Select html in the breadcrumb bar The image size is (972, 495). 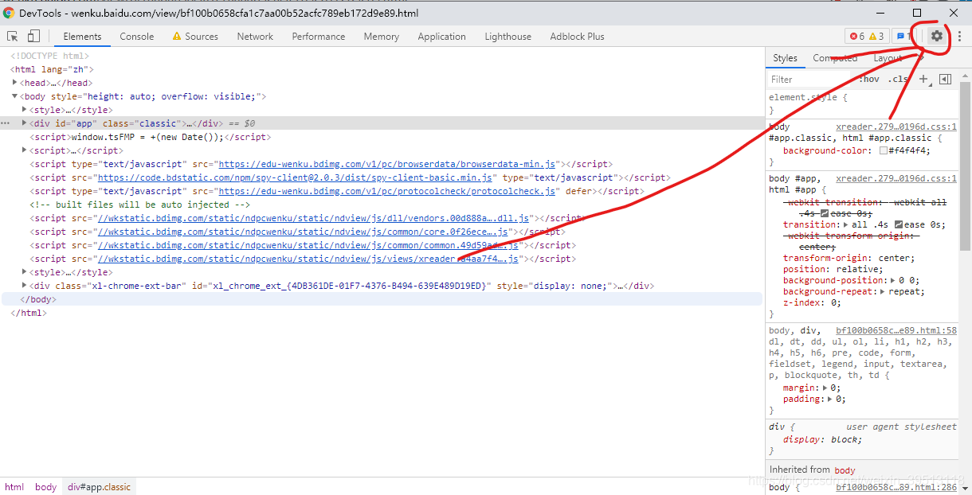coord(14,486)
